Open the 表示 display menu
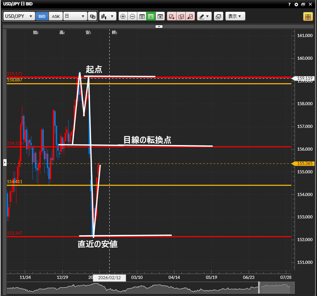Viewport: 317px width, 296px height. pyautogui.click(x=235, y=16)
